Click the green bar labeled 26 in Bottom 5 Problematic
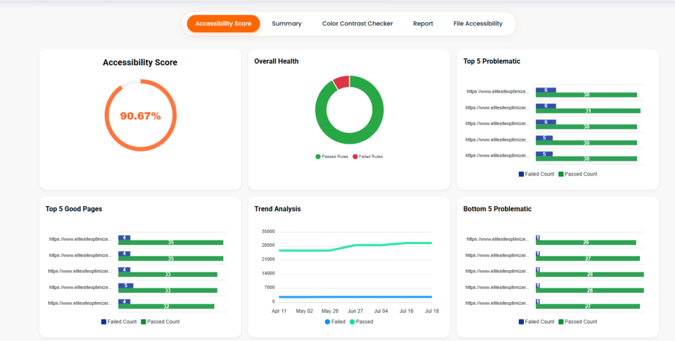 pyautogui.click(x=586, y=242)
